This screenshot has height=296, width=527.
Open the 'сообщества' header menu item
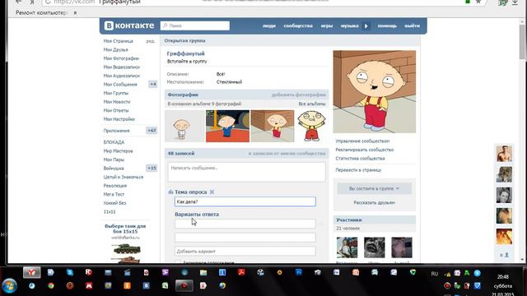coord(298,25)
